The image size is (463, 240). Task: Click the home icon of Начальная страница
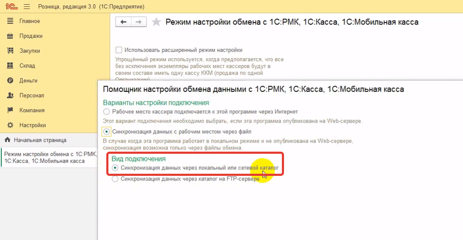(7, 140)
